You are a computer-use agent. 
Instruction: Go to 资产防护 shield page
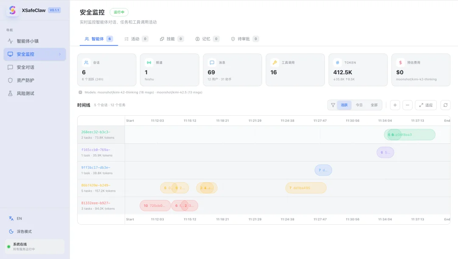[x=25, y=81]
